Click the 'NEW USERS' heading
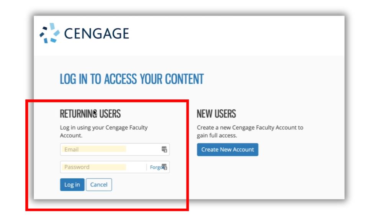Image resolution: width=373 pixels, height=224 pixels. [x=216, y=114]
